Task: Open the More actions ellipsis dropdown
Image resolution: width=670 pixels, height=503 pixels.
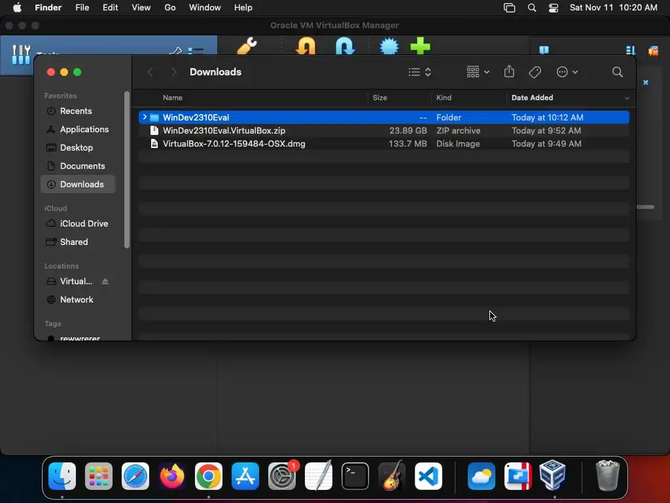Action: tap(567, 72)
